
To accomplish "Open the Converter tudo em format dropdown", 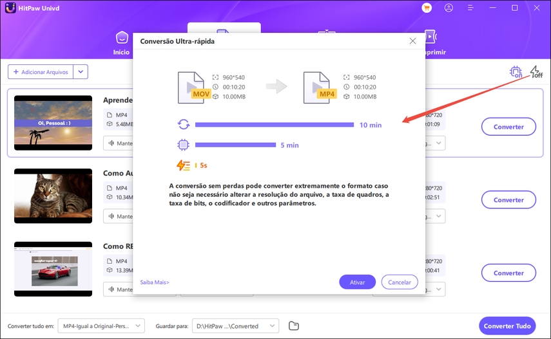I will pyautogui.click(x=101, y=326).
